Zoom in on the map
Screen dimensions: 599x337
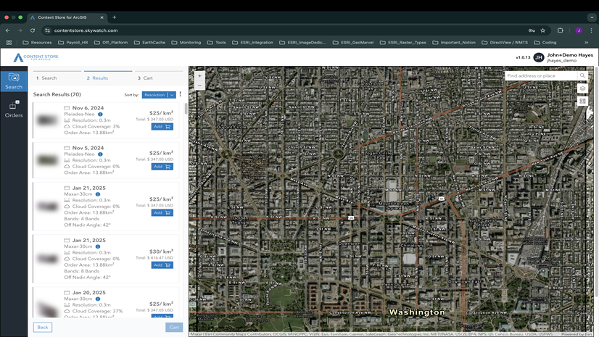click(x=200, y=76)
